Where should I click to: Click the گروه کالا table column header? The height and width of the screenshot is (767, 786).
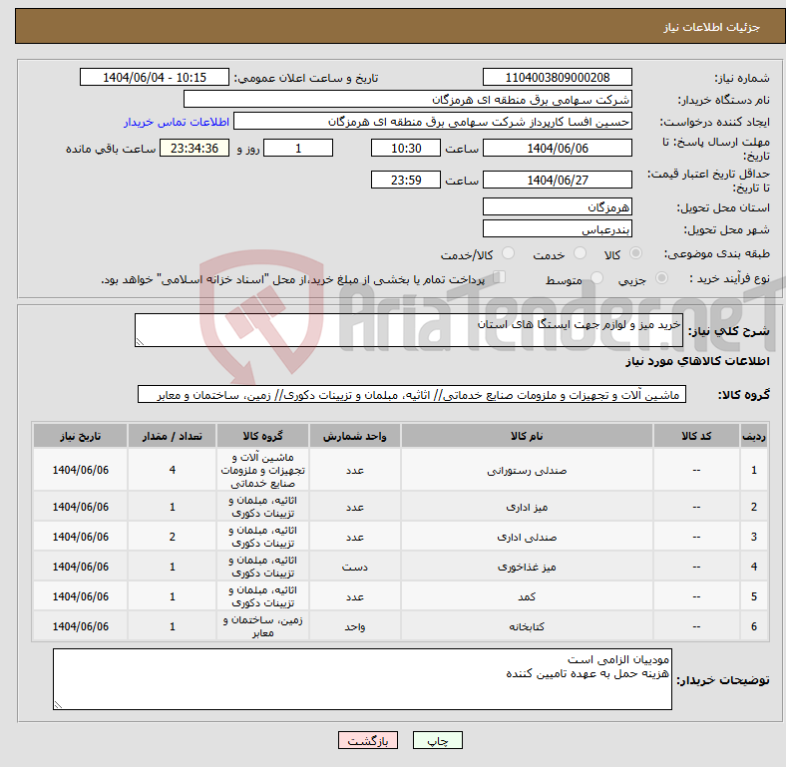[262, 436]
